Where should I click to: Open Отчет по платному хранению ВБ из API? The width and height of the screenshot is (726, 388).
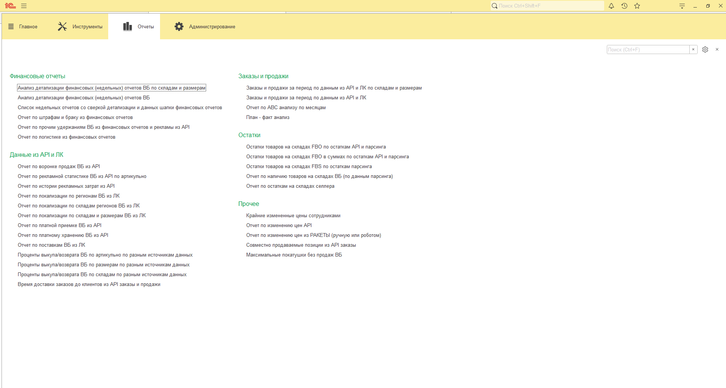(63, 235)
